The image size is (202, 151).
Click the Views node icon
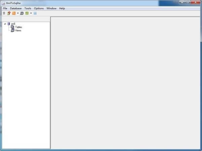click(x=12, y=31)
